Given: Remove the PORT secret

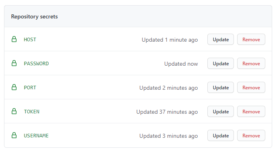Looking at the screenshot, I should (x=251, y=87).
